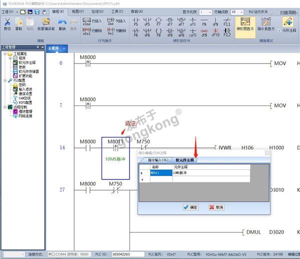Click the 确定 confirm button
The image size is (300, 259).
tap(190, 206)
